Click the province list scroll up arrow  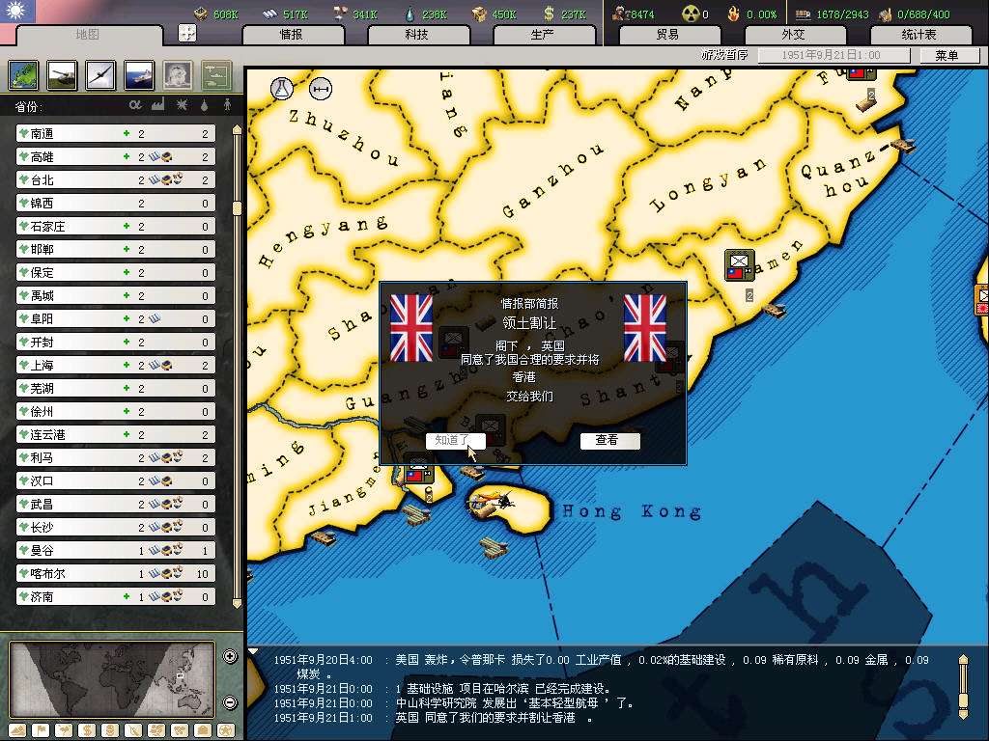coord(238,130)
